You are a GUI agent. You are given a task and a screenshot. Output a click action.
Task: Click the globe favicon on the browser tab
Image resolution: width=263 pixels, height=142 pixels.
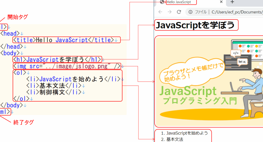pos(162,2)
